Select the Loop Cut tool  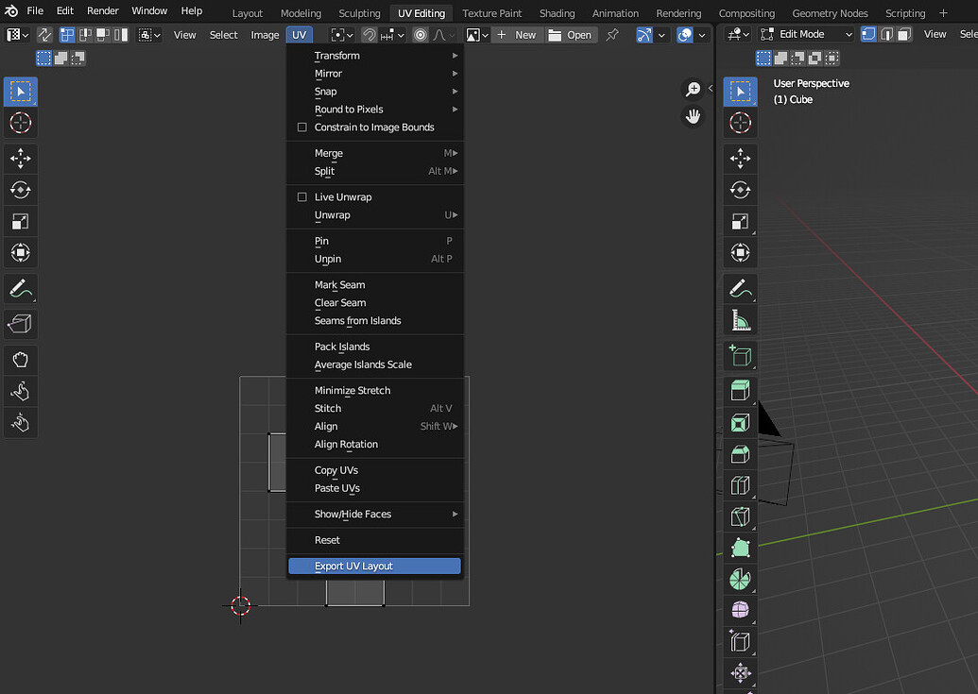(x=741, y=485)
